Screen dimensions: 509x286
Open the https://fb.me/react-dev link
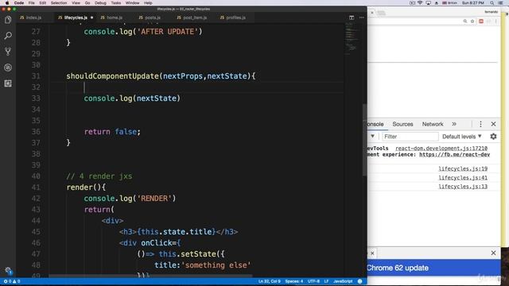point(454,155)
